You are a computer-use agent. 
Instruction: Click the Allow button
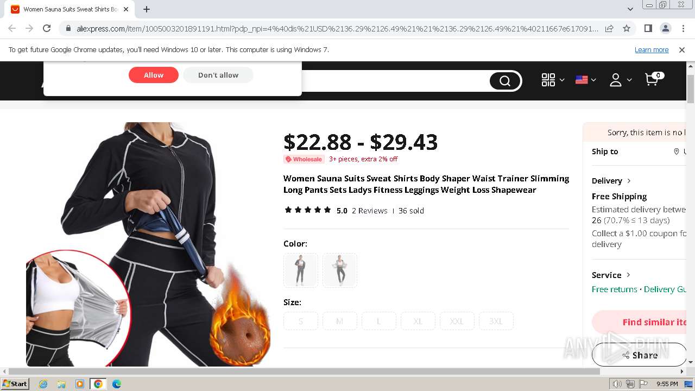pos(154,75)
